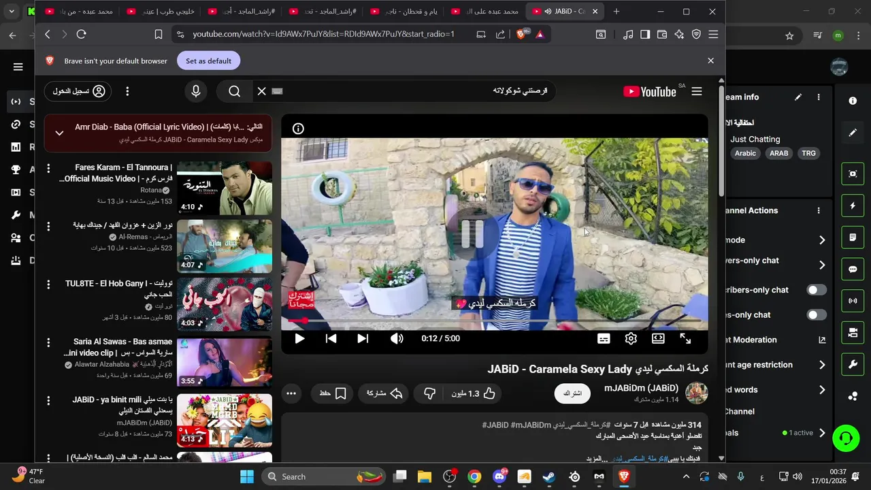Toggle subscribers-only chat switch

coord(817,290)
